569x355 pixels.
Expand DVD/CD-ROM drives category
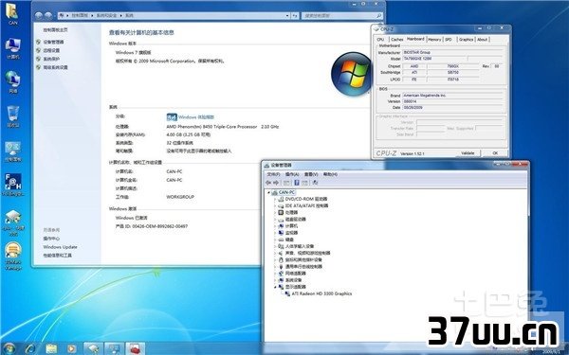tap(275, 199)
